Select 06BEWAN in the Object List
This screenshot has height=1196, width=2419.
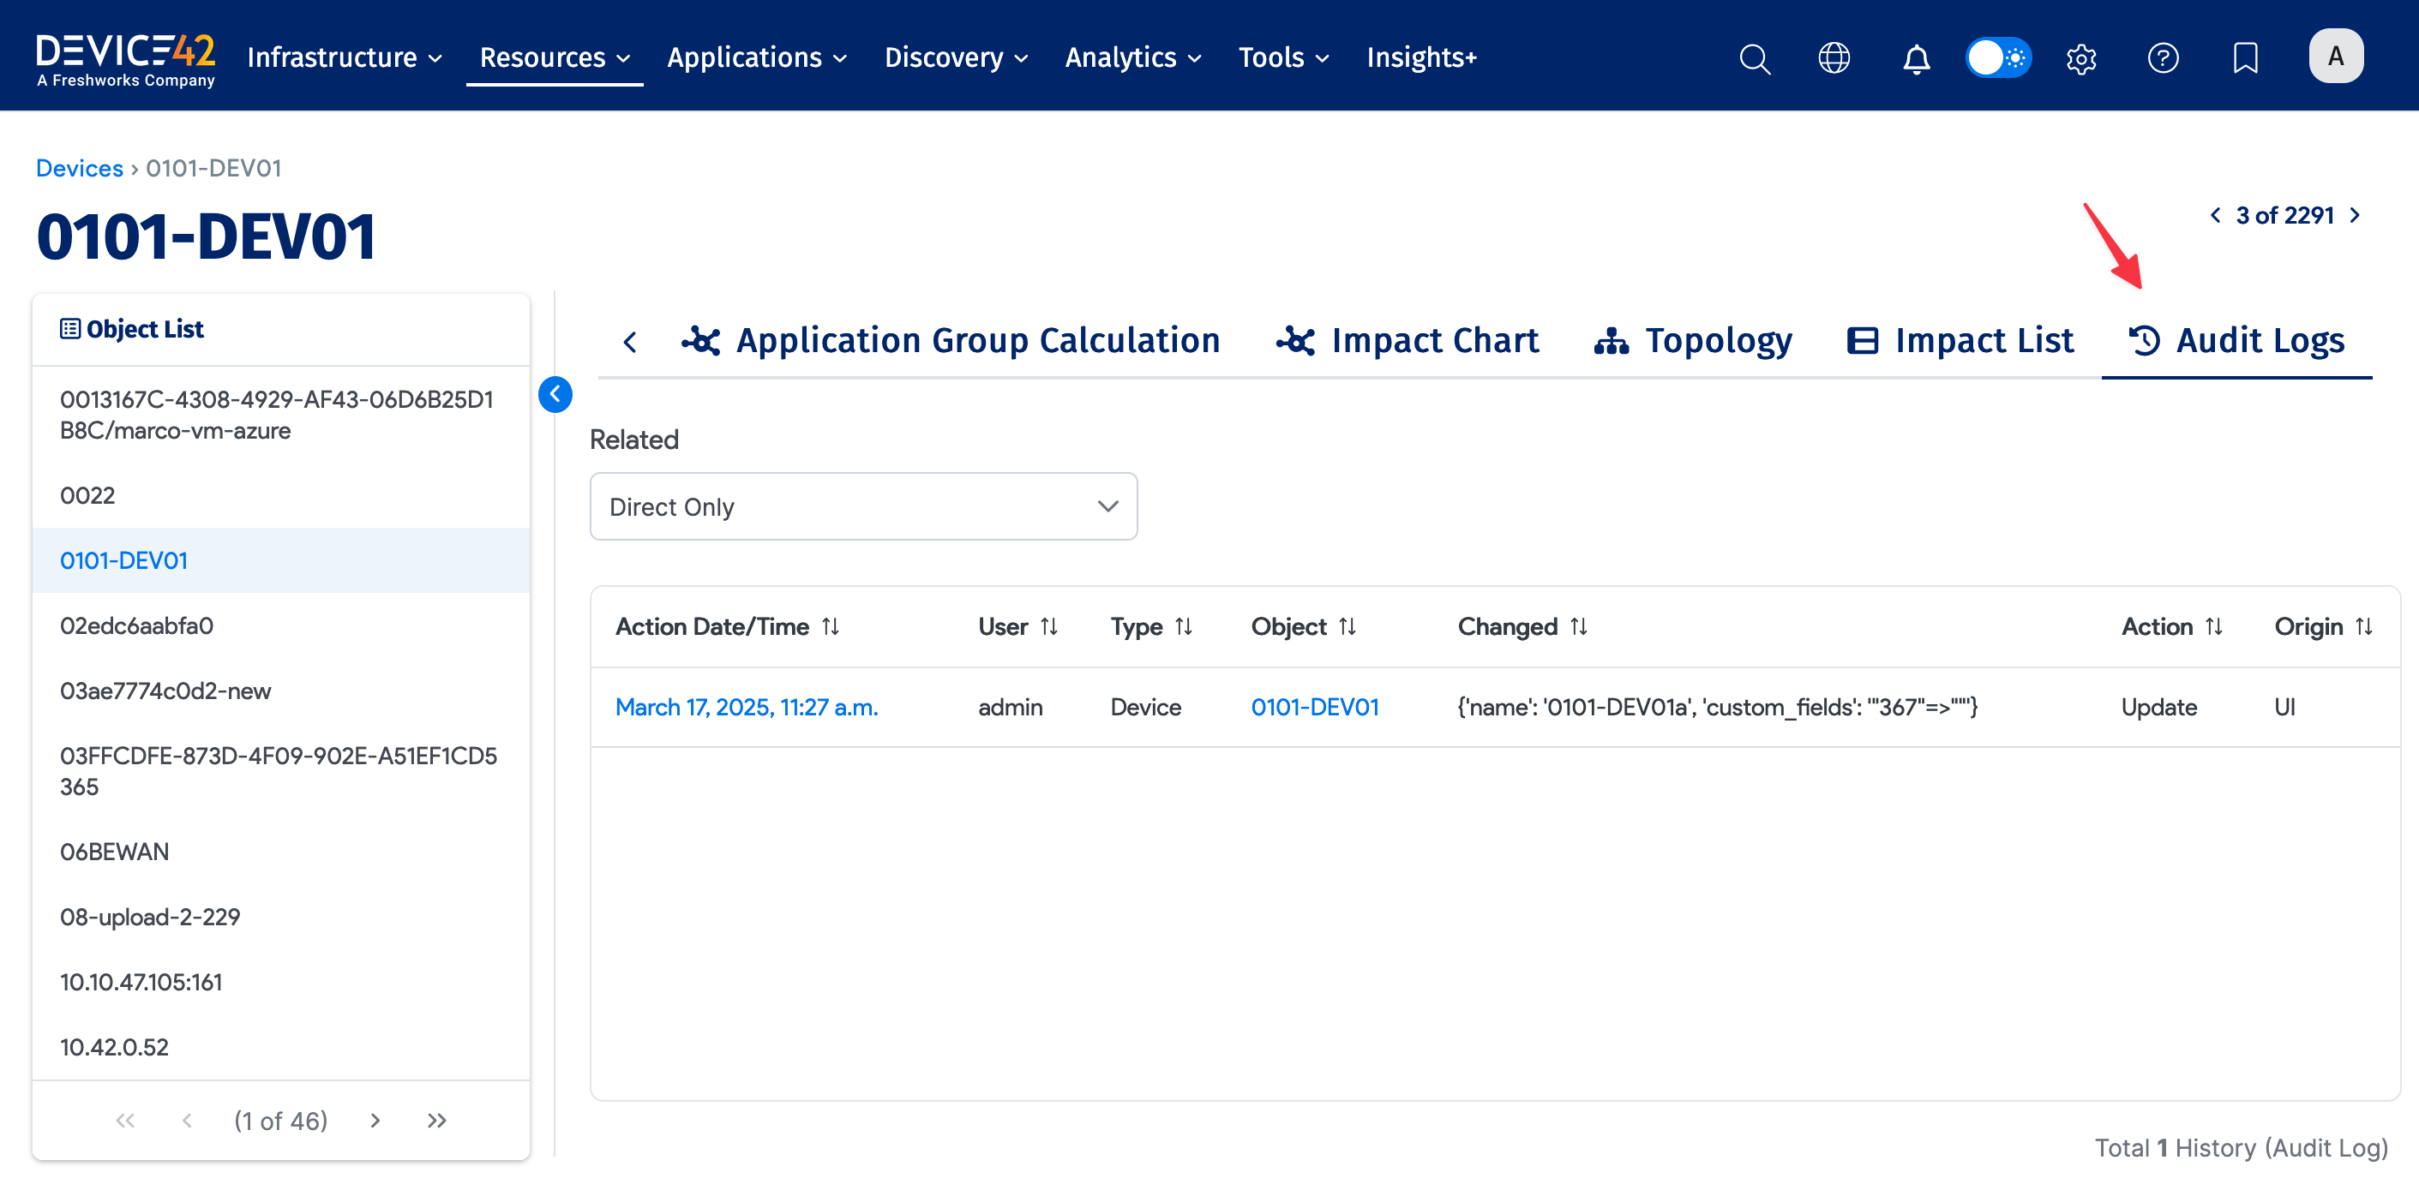115,852
